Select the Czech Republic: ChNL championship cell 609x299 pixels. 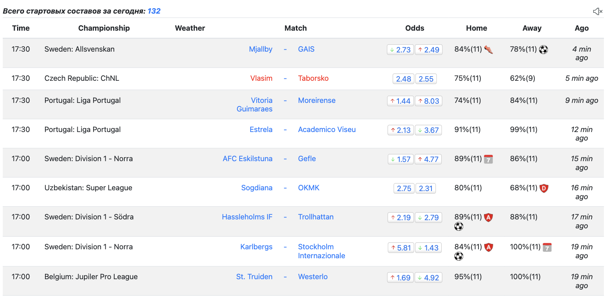tap(82, 78)
